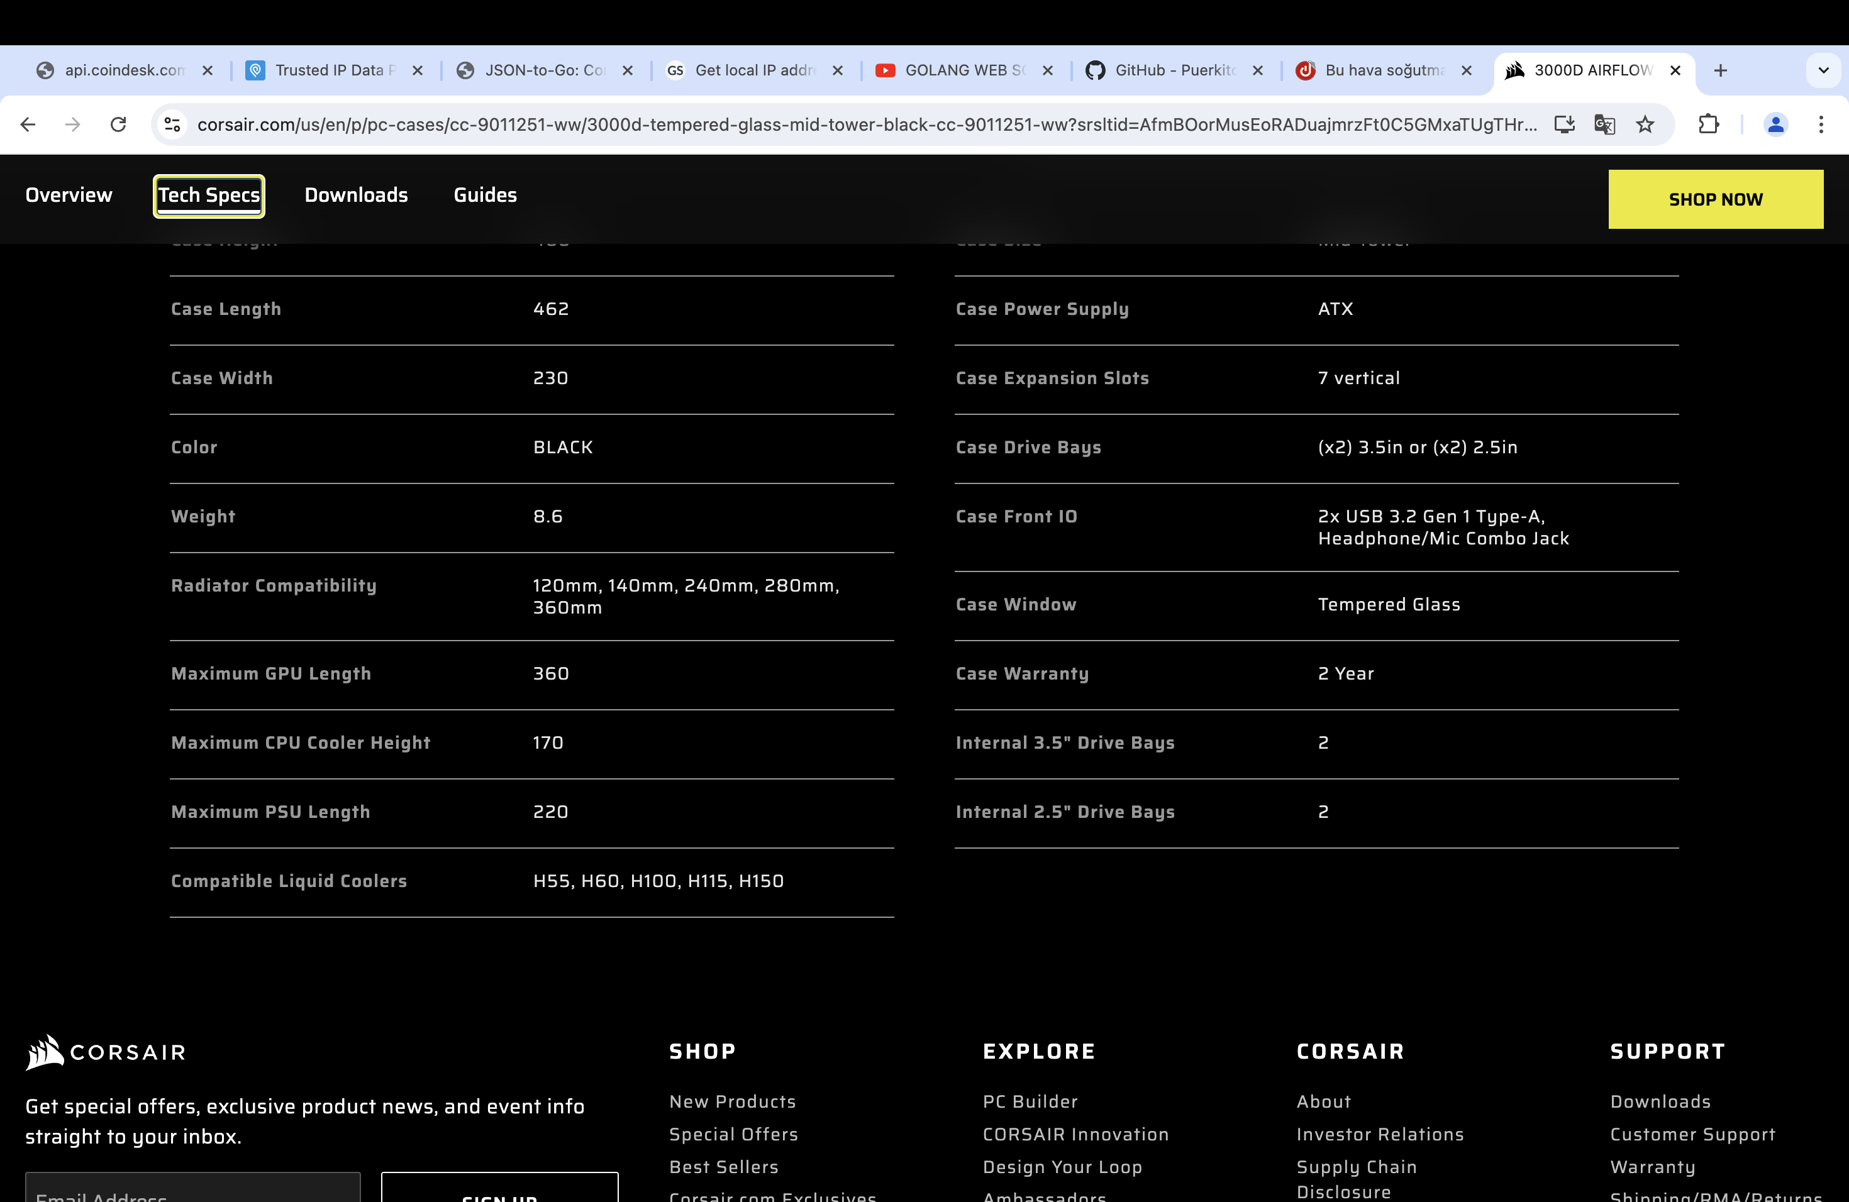The height and width of the screenshot is (1202, 1849).
Task: Open the CORSAIR Innovation link
Action: coord(1075,1135)
